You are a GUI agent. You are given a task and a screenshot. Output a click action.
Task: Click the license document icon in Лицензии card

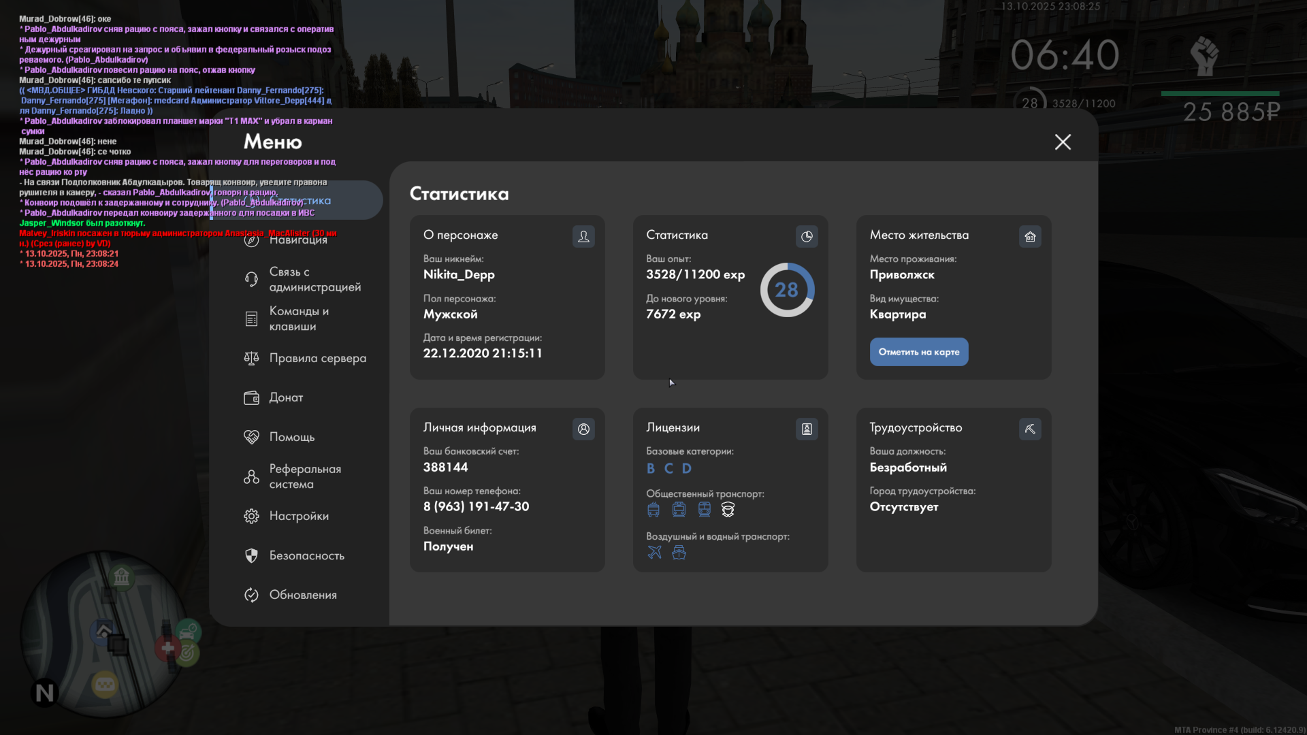[x=807, y=429]
